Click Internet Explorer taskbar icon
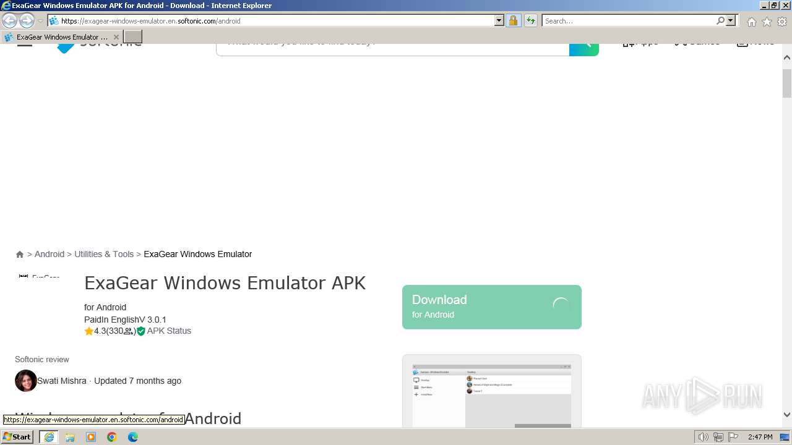This screenshot has height=445, width=792. [x=49, y=437]
